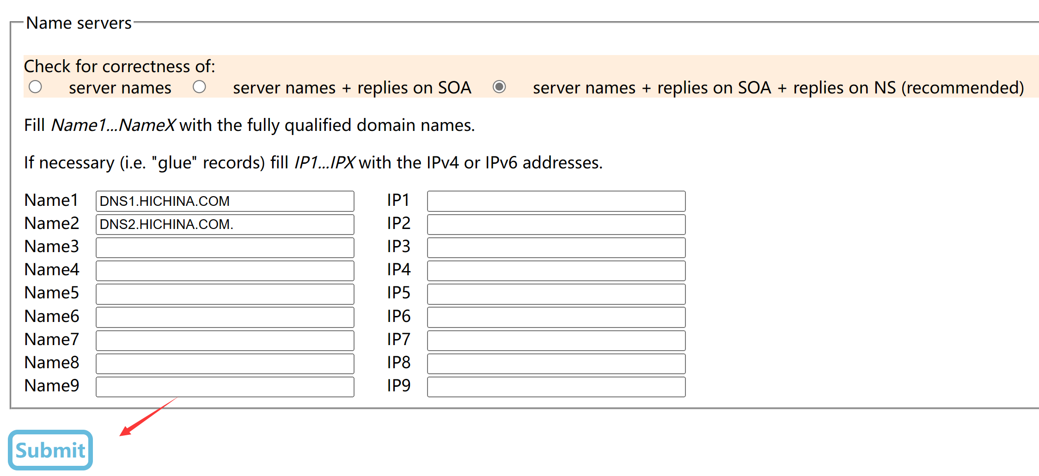The height and width of the screenshot is (476, 1039).
Task: Focus the Name8 input box
Action: (225, 364)
